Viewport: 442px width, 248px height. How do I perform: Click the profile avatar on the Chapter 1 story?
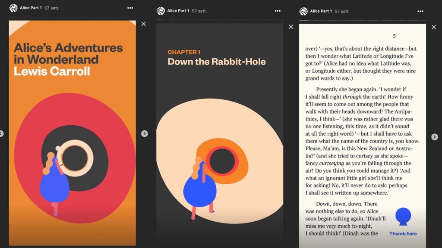tap(161, 11)
